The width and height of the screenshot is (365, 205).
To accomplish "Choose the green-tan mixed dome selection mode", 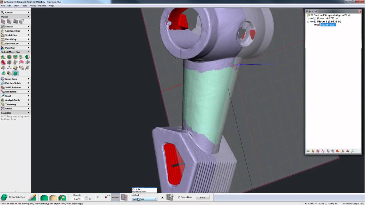I will point(62,198).
